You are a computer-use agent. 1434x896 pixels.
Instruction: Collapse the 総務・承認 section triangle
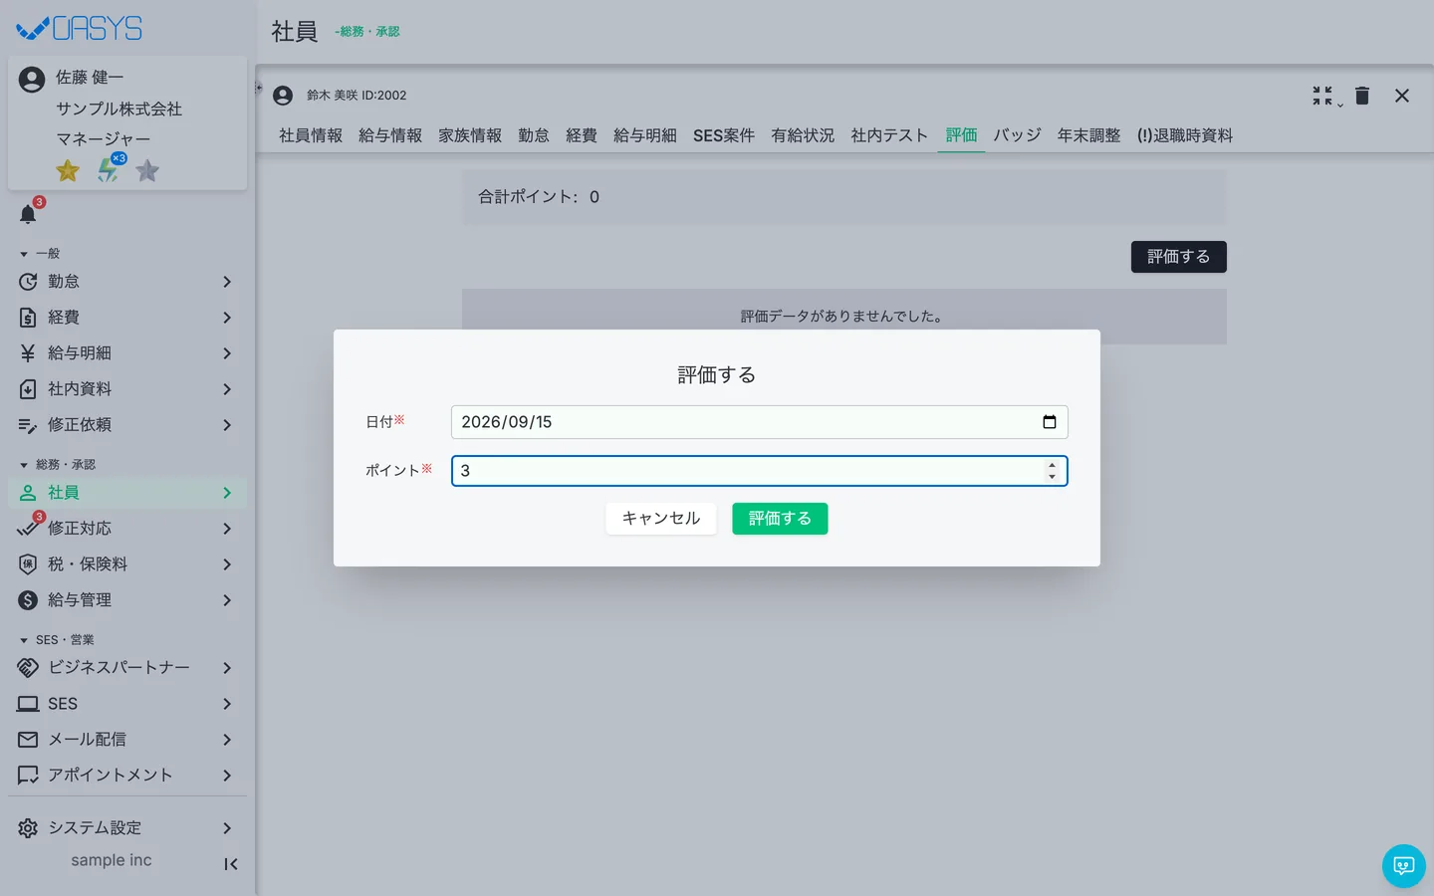click(24, 465)
